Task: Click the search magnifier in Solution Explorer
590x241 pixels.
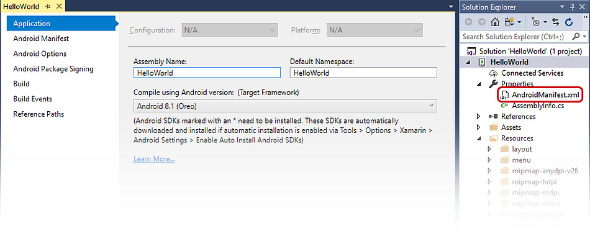Action: (576, 37)
